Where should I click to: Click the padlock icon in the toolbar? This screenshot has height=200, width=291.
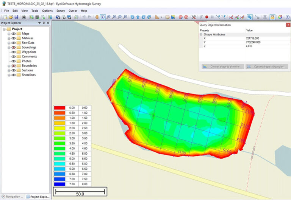(272, 17)
